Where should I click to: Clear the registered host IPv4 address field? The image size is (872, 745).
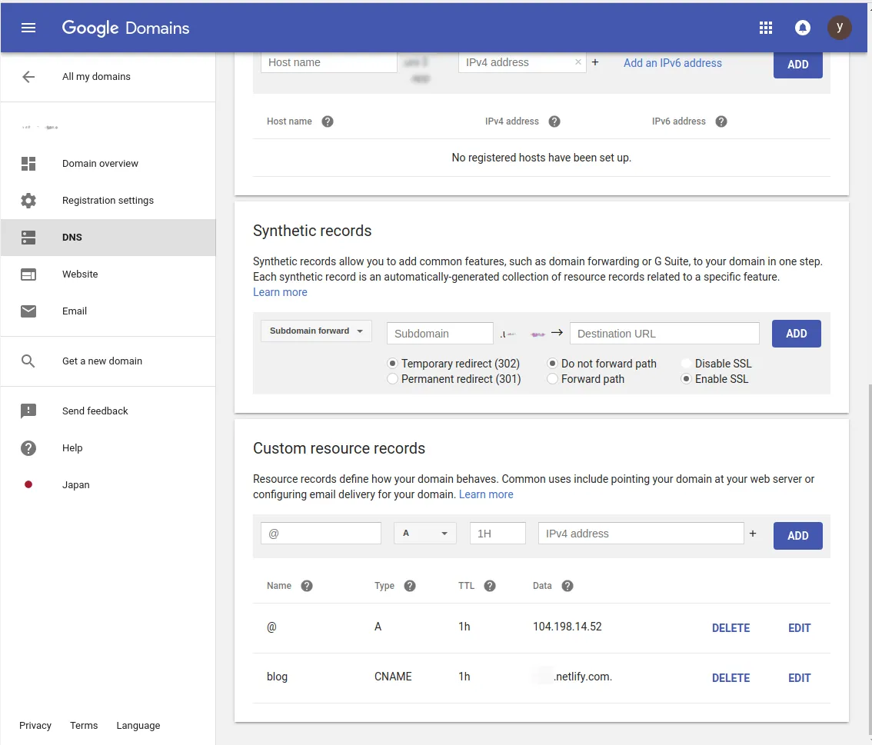pyautogui.click(x=577, y=62)
